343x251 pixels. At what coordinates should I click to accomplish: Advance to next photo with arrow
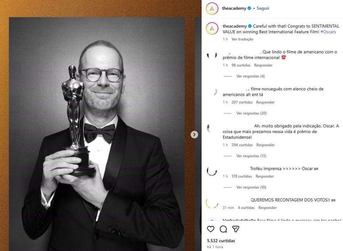click(194, 134)
